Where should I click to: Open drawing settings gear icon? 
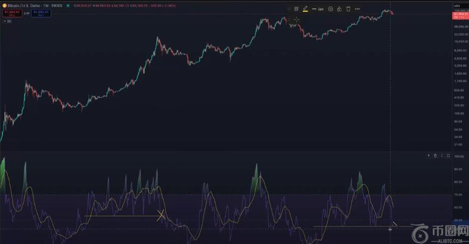330,9
